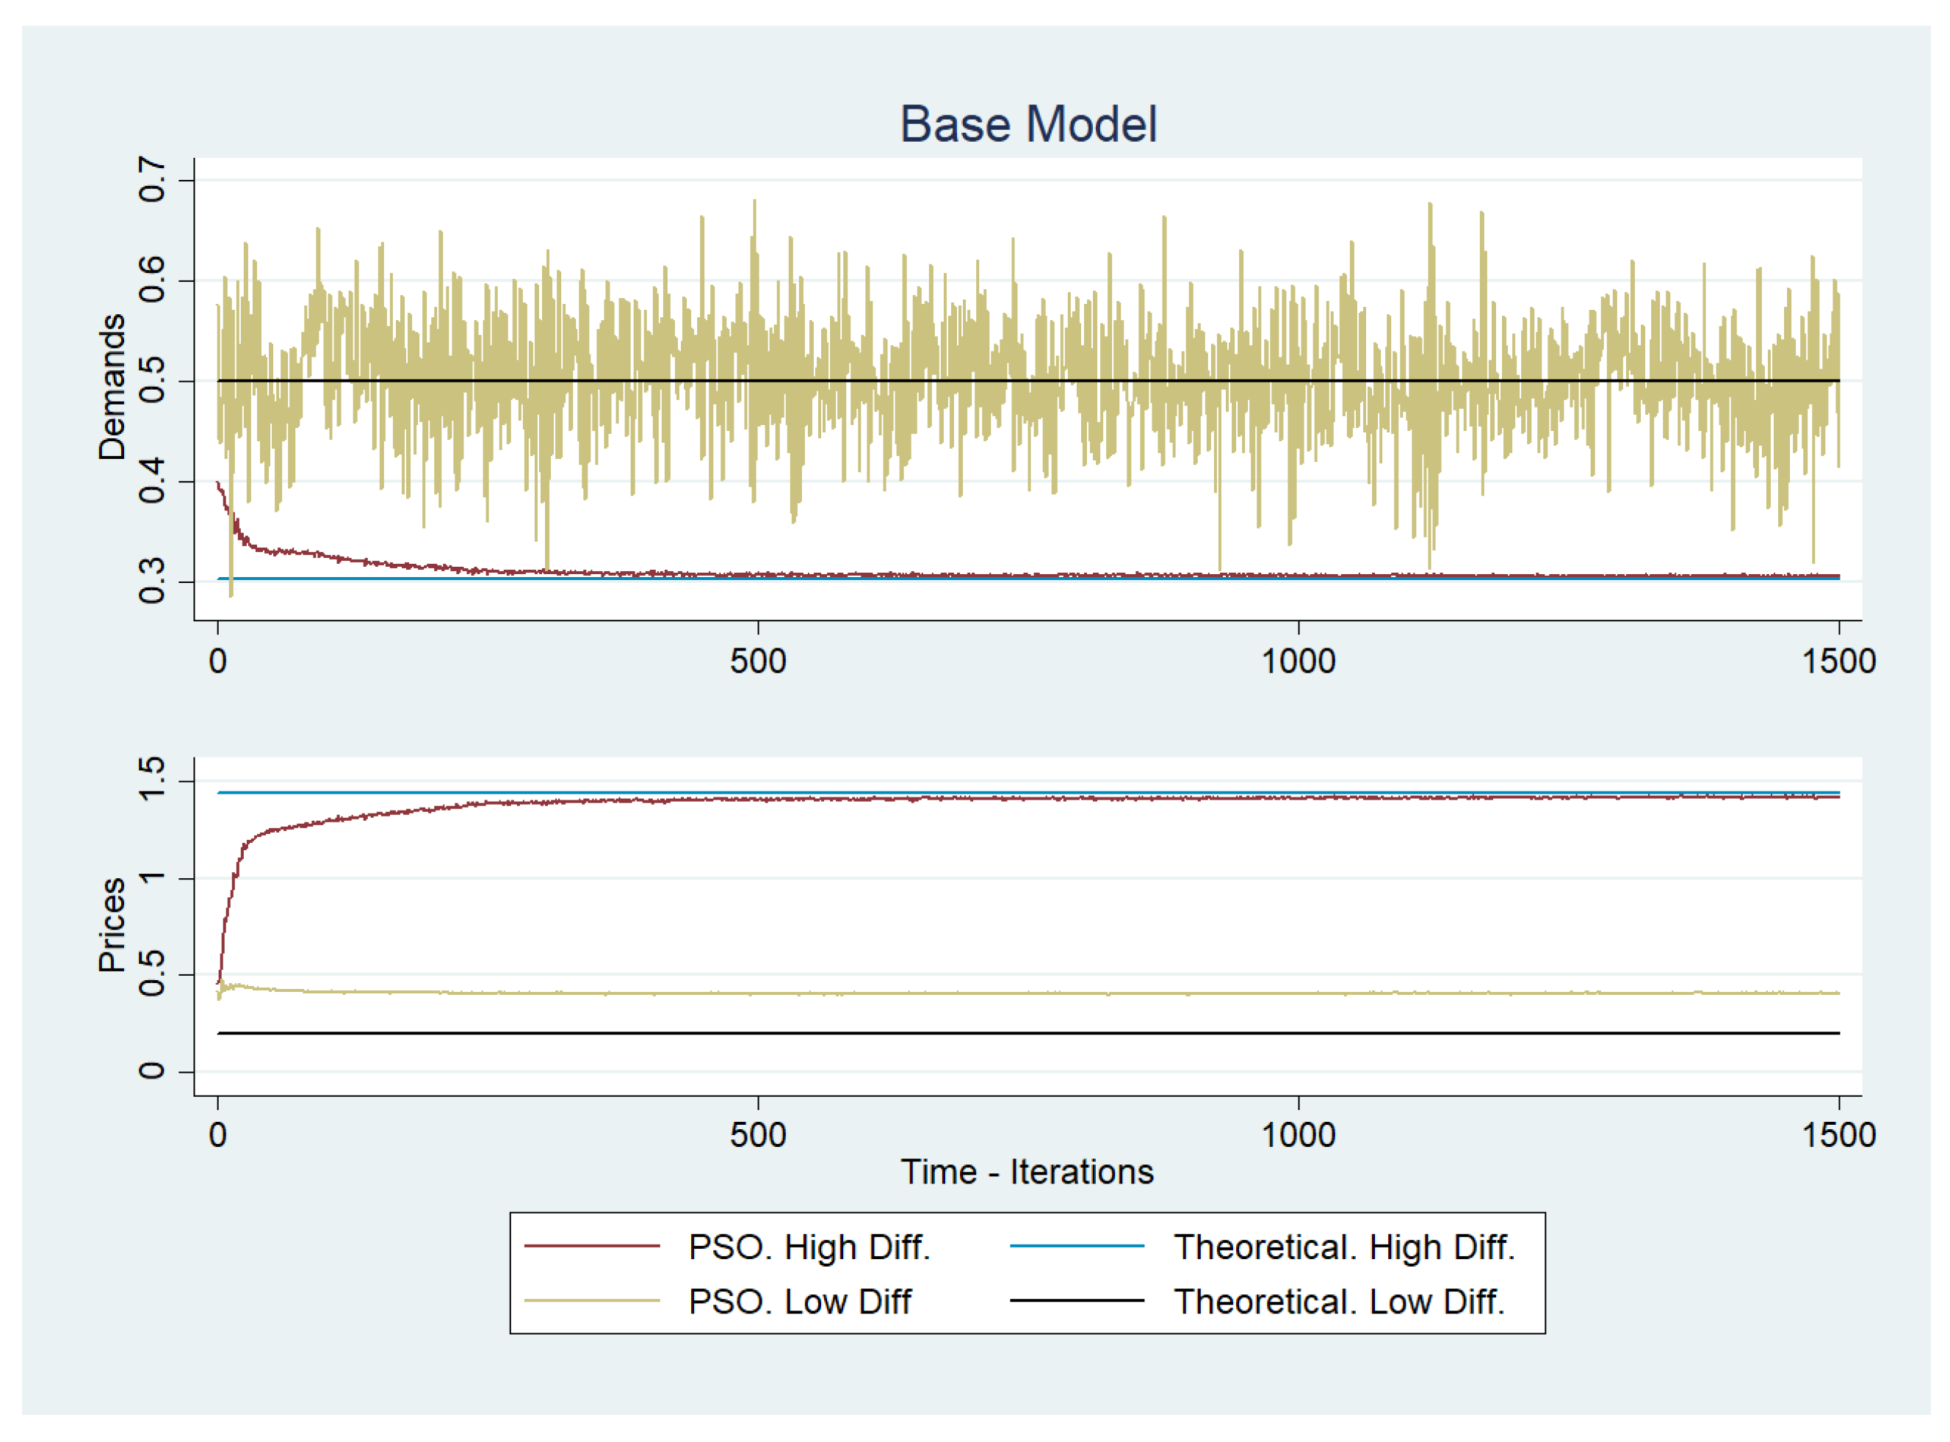Screen dimensions: 1950x1442
Task: Click the blue Theoretical High Diff legend line
Action: [x=1077, y=1247]
